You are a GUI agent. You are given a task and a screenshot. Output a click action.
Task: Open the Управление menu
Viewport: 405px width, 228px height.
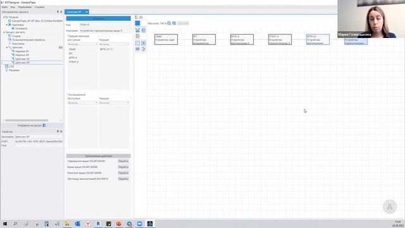[25, 7]
